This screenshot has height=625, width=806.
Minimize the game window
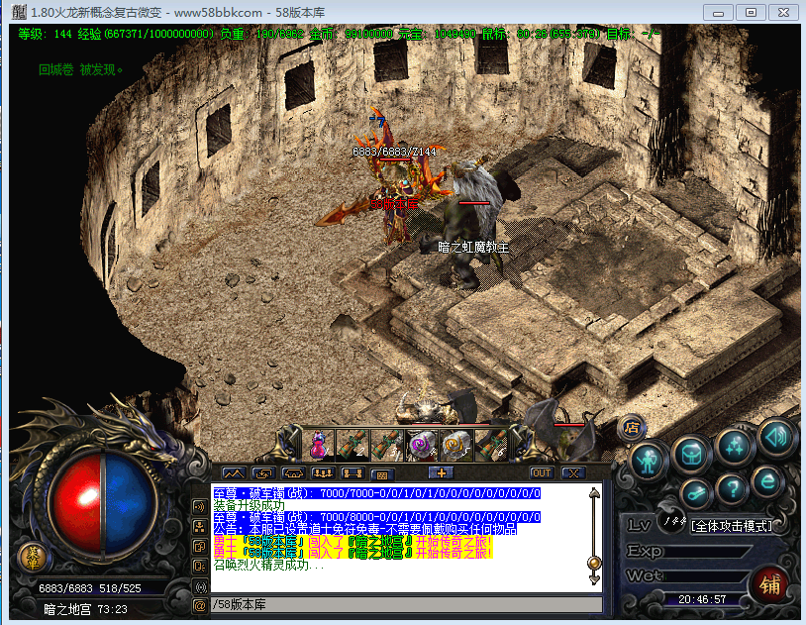point(718,12)
